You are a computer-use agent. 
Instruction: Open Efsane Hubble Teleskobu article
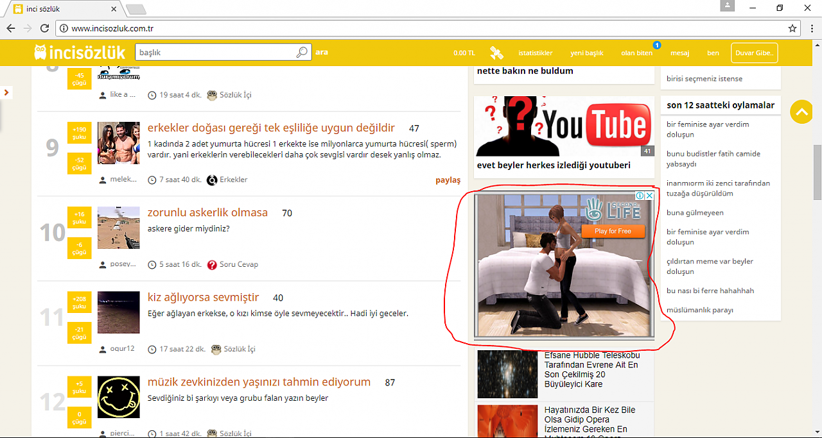(x=591, y=369)
